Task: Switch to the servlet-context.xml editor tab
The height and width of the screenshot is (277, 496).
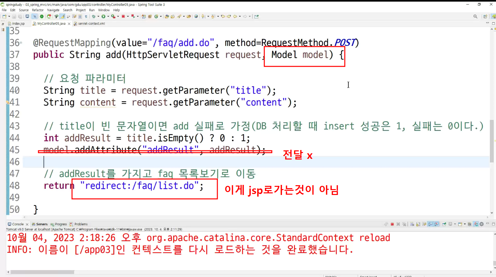Action: click(89, 23)
